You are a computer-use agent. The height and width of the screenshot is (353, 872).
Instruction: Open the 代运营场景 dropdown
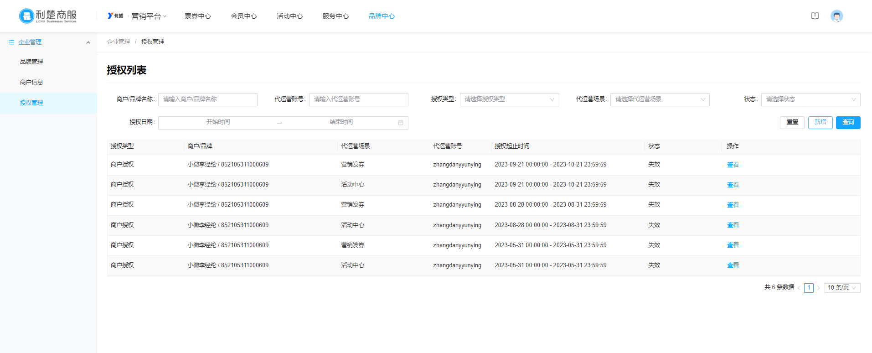click(x=660, y=99)
